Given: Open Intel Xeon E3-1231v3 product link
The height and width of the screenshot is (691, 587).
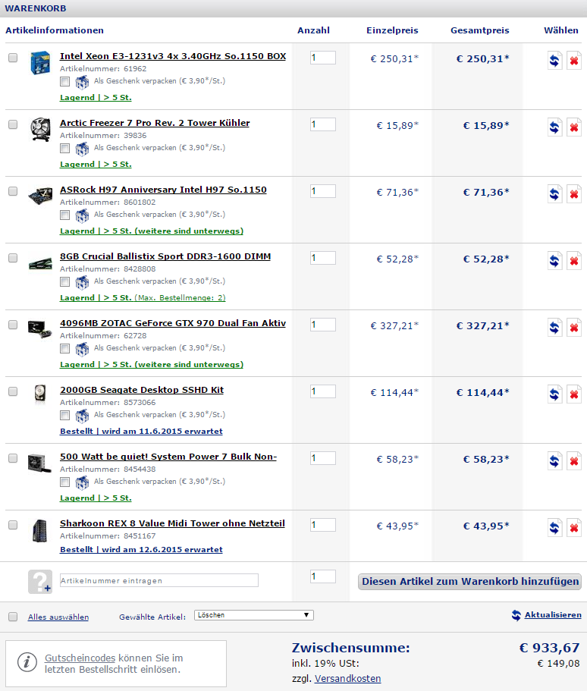Looking at the screenshot, I should [x=173, y=56].
